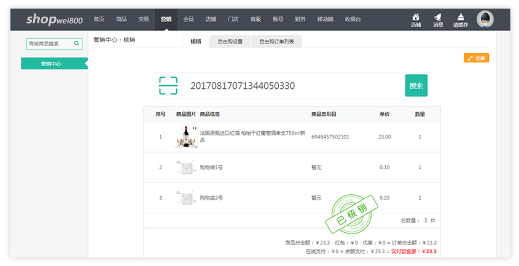This screenshot has width=519, height=266.
Task: Open the user avatar profile picture
Action: 485,19
